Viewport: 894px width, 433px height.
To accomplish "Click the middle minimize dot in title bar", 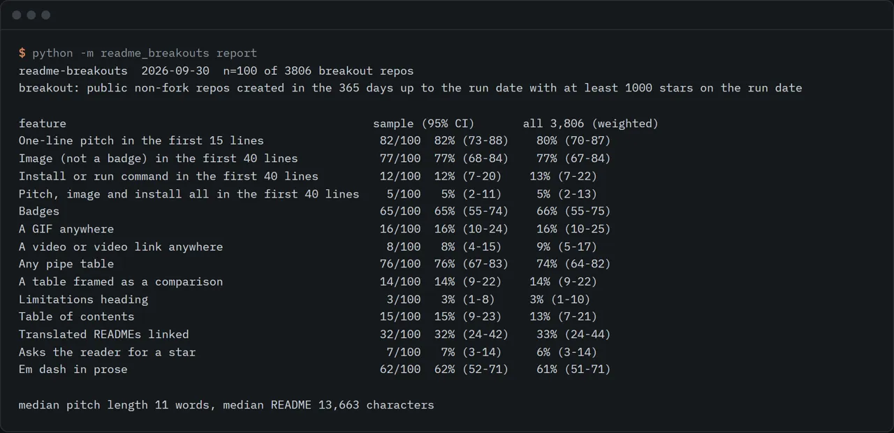I will coord(31,15).
